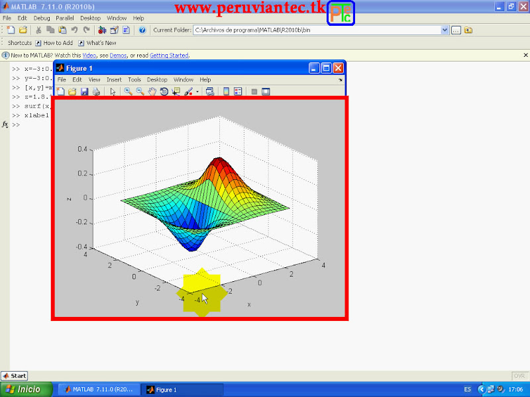Open the Brush tool color dropdown arrow
The height and width of the screenshot is (397, 530).
tap(197, 92)
